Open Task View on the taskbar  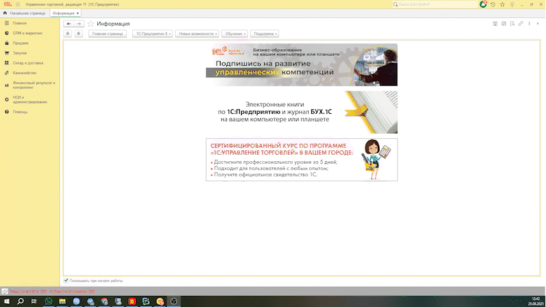coord(34,301)
